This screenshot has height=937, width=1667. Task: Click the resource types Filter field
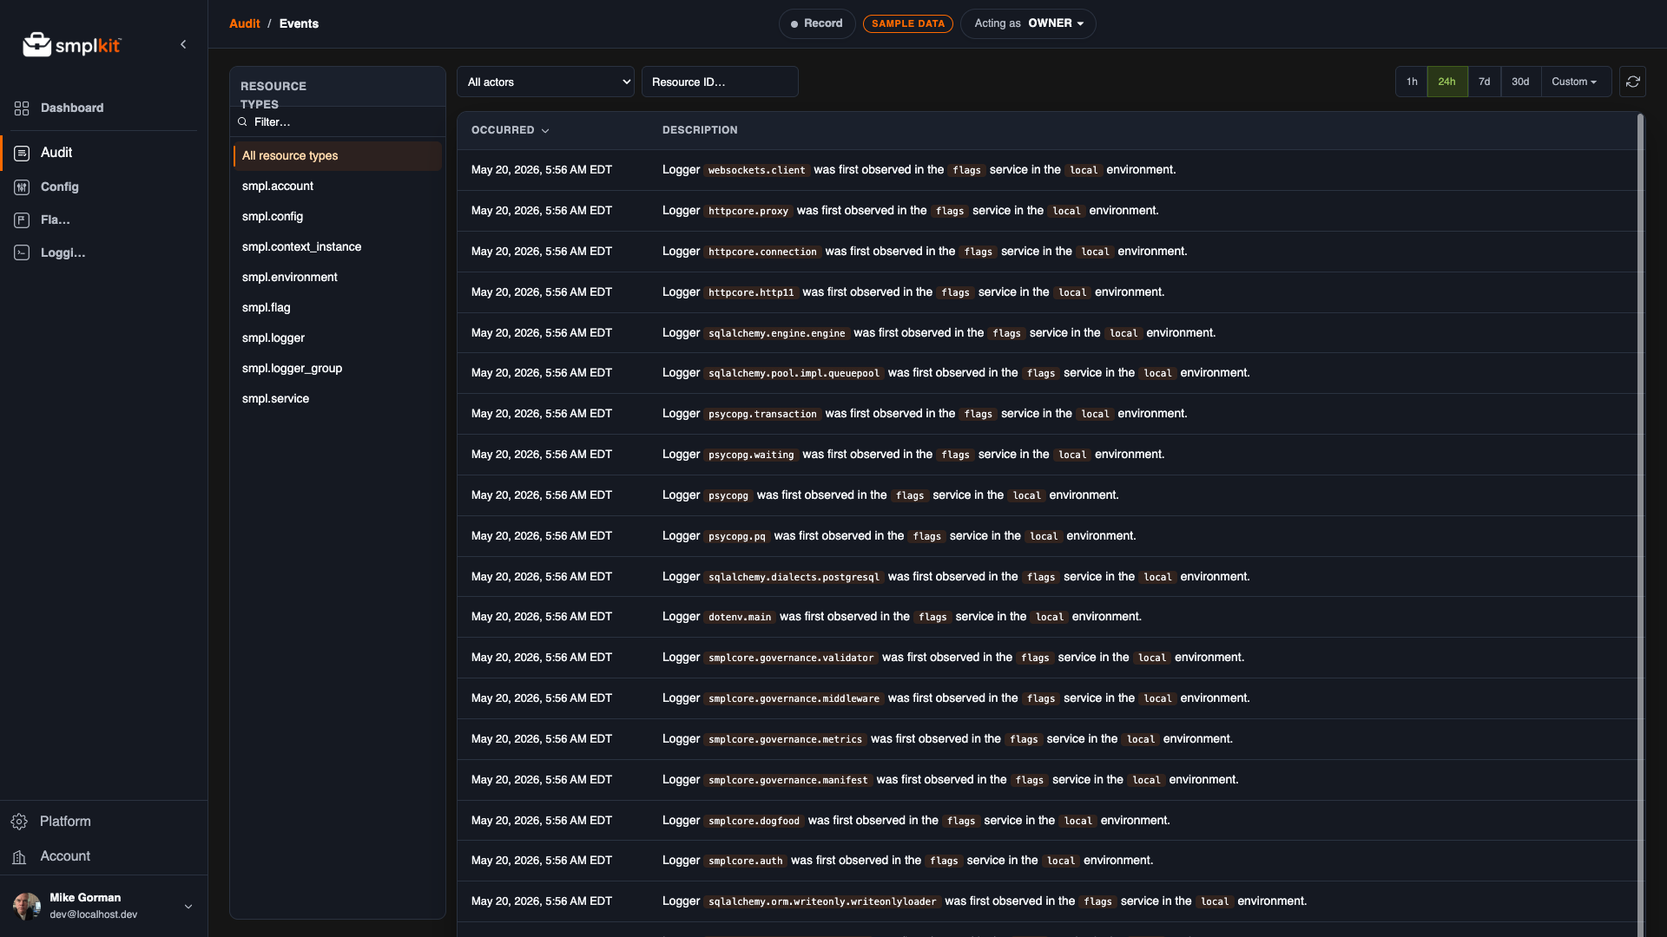[x=338, y=122]
